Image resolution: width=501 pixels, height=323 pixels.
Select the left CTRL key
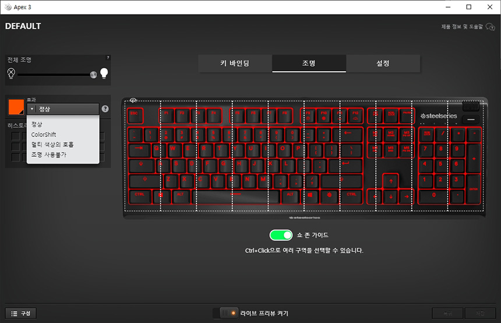point(139,196)
